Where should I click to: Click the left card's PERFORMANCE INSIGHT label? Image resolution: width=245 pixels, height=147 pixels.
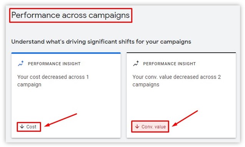pyautogui.click(x=54, y=64)
